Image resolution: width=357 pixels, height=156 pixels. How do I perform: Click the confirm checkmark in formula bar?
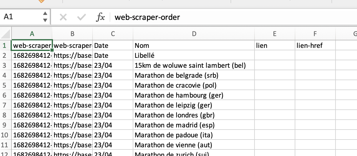(82, 17)
